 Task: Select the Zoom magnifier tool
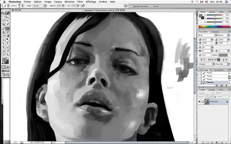[x=8, y=54]
